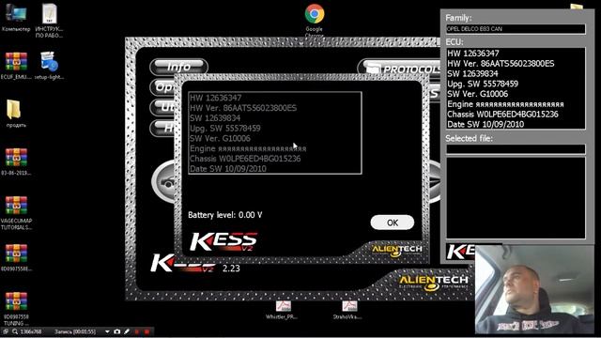Click the pin icon in recorder bar
This screenshot has width=601, height=338.
6,331
